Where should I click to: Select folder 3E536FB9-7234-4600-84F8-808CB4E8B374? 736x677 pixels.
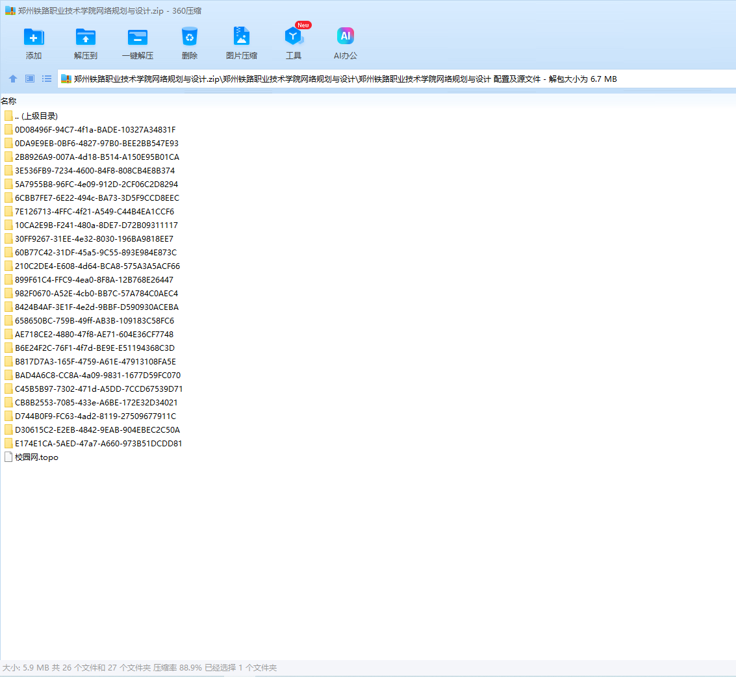pyautogui.click(x=90, y=170)
